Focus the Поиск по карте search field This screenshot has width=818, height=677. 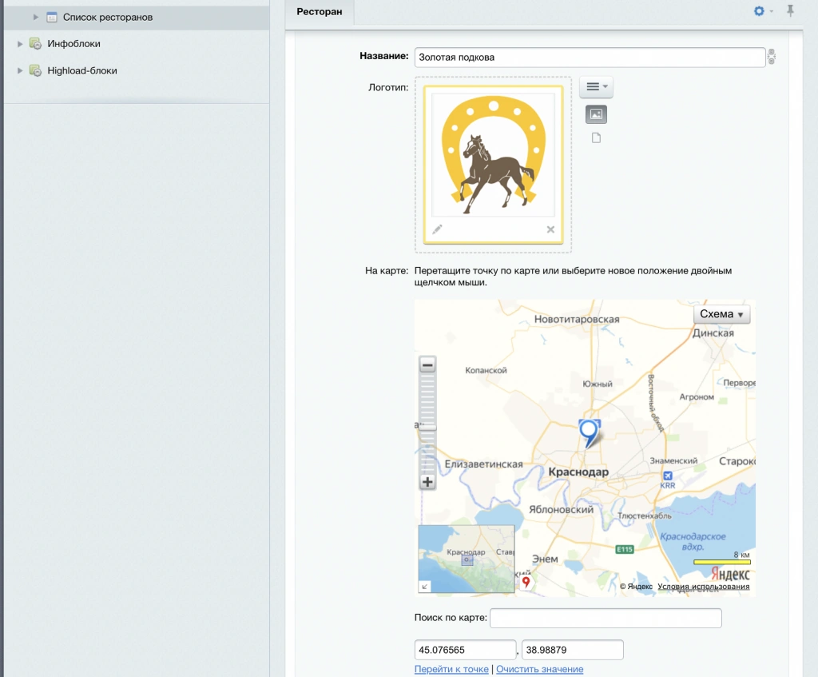606,618
